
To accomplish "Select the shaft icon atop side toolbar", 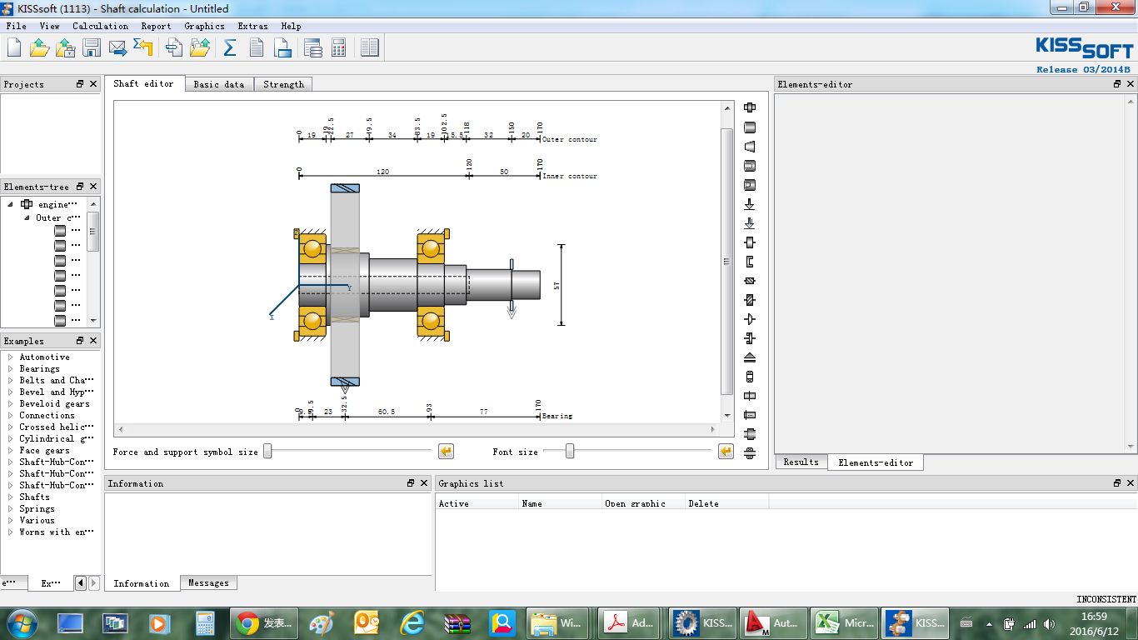I will pyautogui.click(x=750, y=107).
